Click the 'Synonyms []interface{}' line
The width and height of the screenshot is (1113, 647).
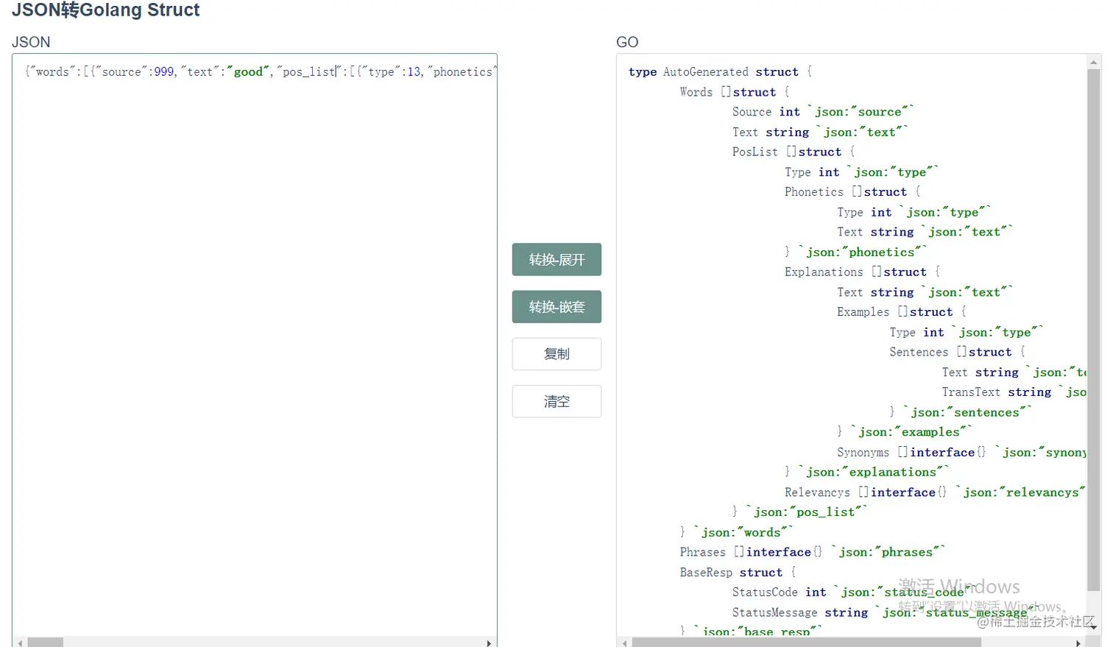tap(961, 452)
